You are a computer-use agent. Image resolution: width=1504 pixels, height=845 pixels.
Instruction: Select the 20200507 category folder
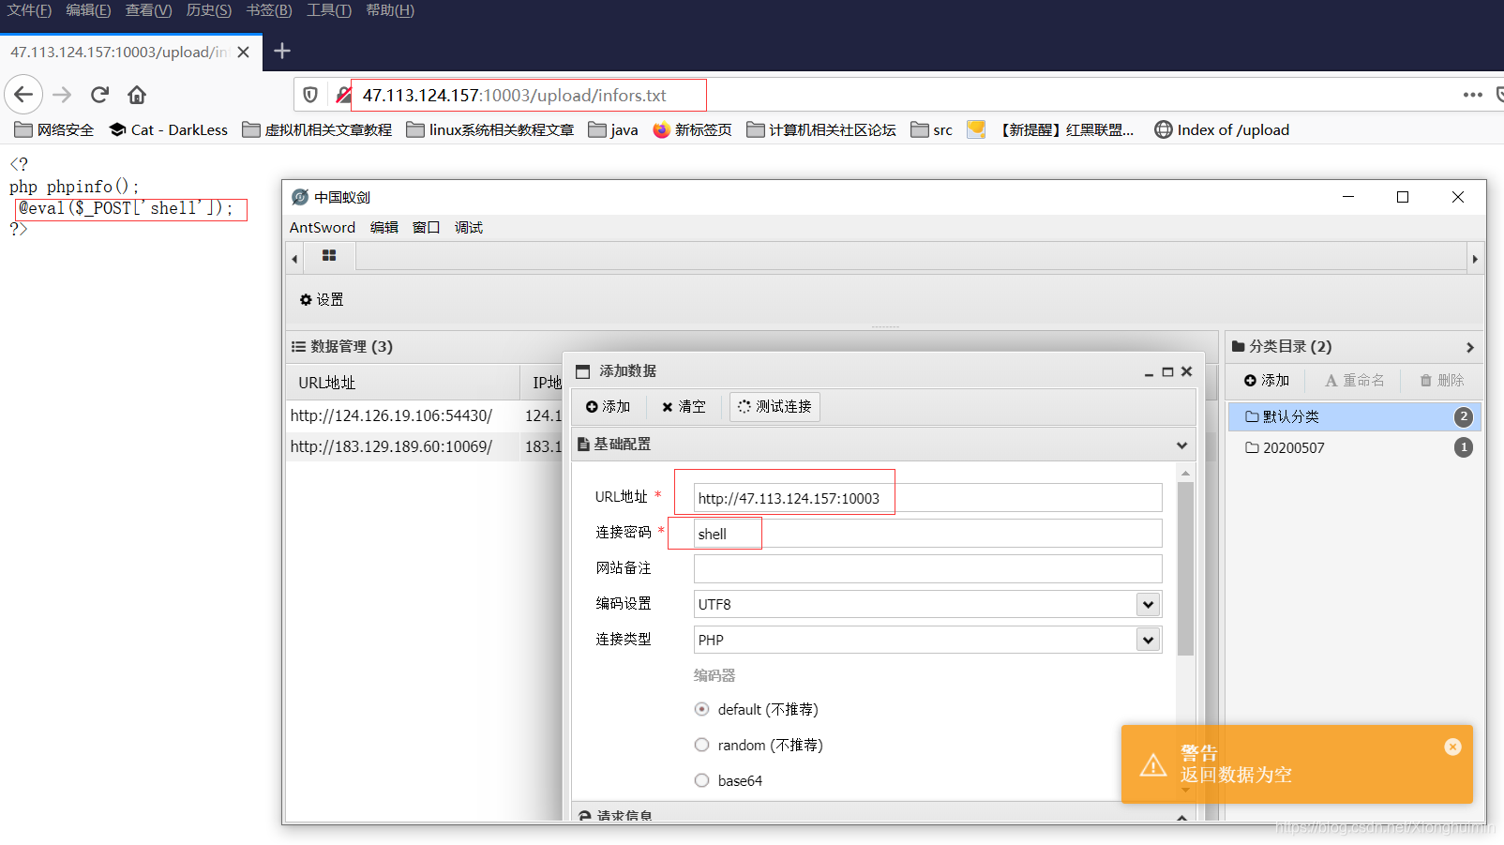point(1355,447)
